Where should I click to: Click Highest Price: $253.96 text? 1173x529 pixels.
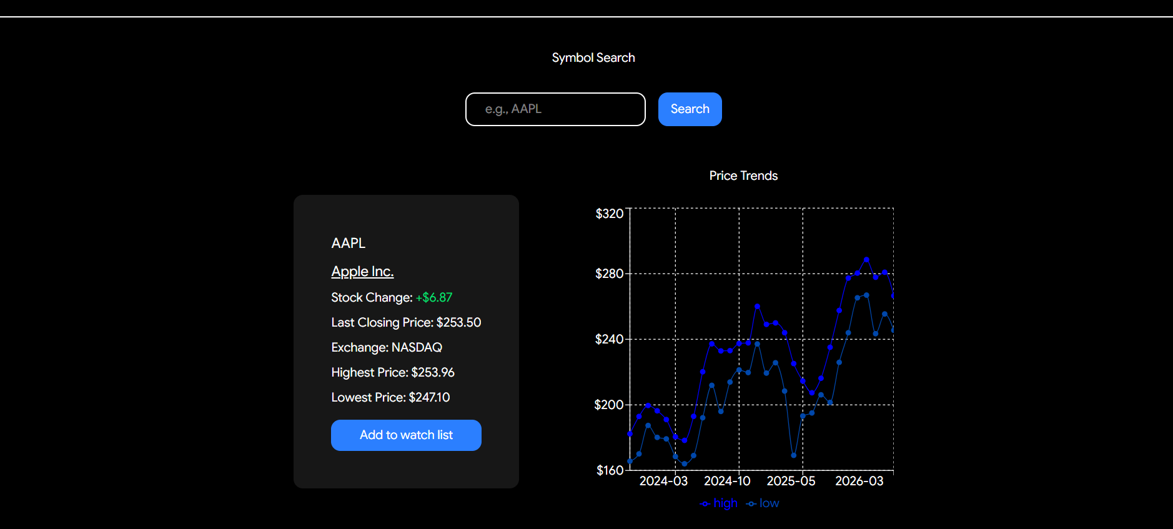[x=393, y=373]
